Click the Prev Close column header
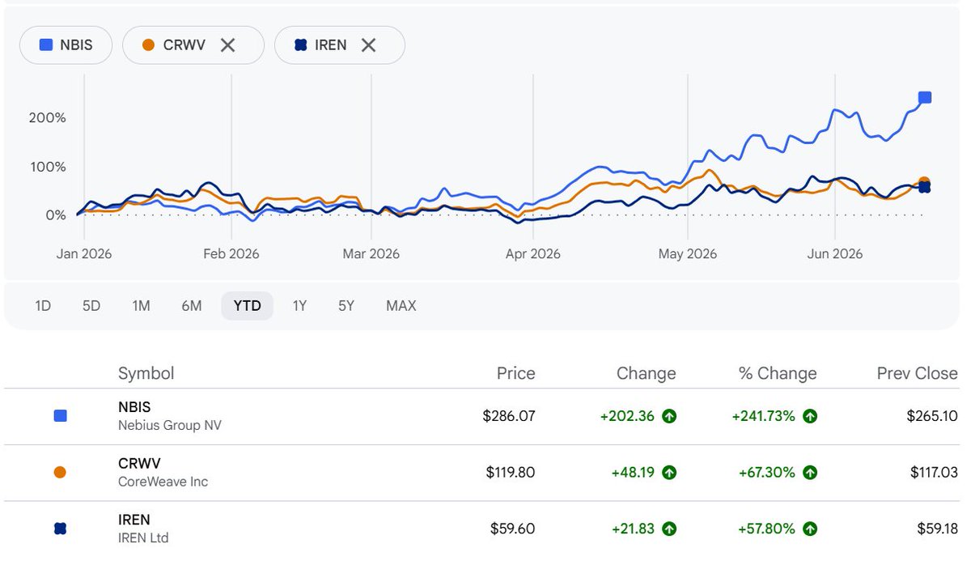This screenshot has width=971, height=565. [918, 373]
